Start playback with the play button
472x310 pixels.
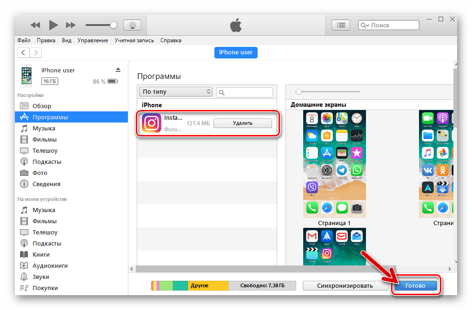click(53, 25)
